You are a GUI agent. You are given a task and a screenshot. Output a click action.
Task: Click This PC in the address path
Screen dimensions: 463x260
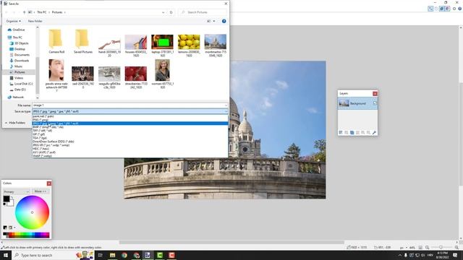pos(42,12)
